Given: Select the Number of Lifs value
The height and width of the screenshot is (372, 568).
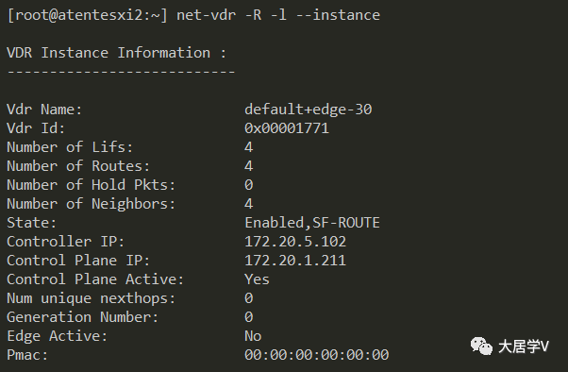Looking at the screenshot, I should pyautogui.click(x=248, y=147).
